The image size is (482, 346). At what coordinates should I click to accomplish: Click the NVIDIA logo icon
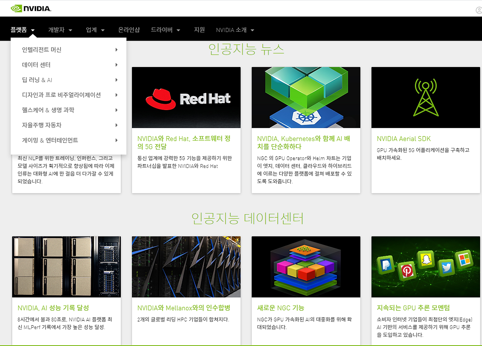click(15, 8)
